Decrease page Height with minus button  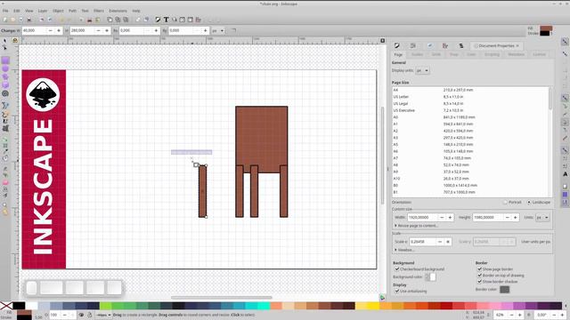click(508, 217)
